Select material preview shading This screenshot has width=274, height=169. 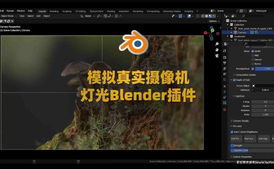[210, 16]
